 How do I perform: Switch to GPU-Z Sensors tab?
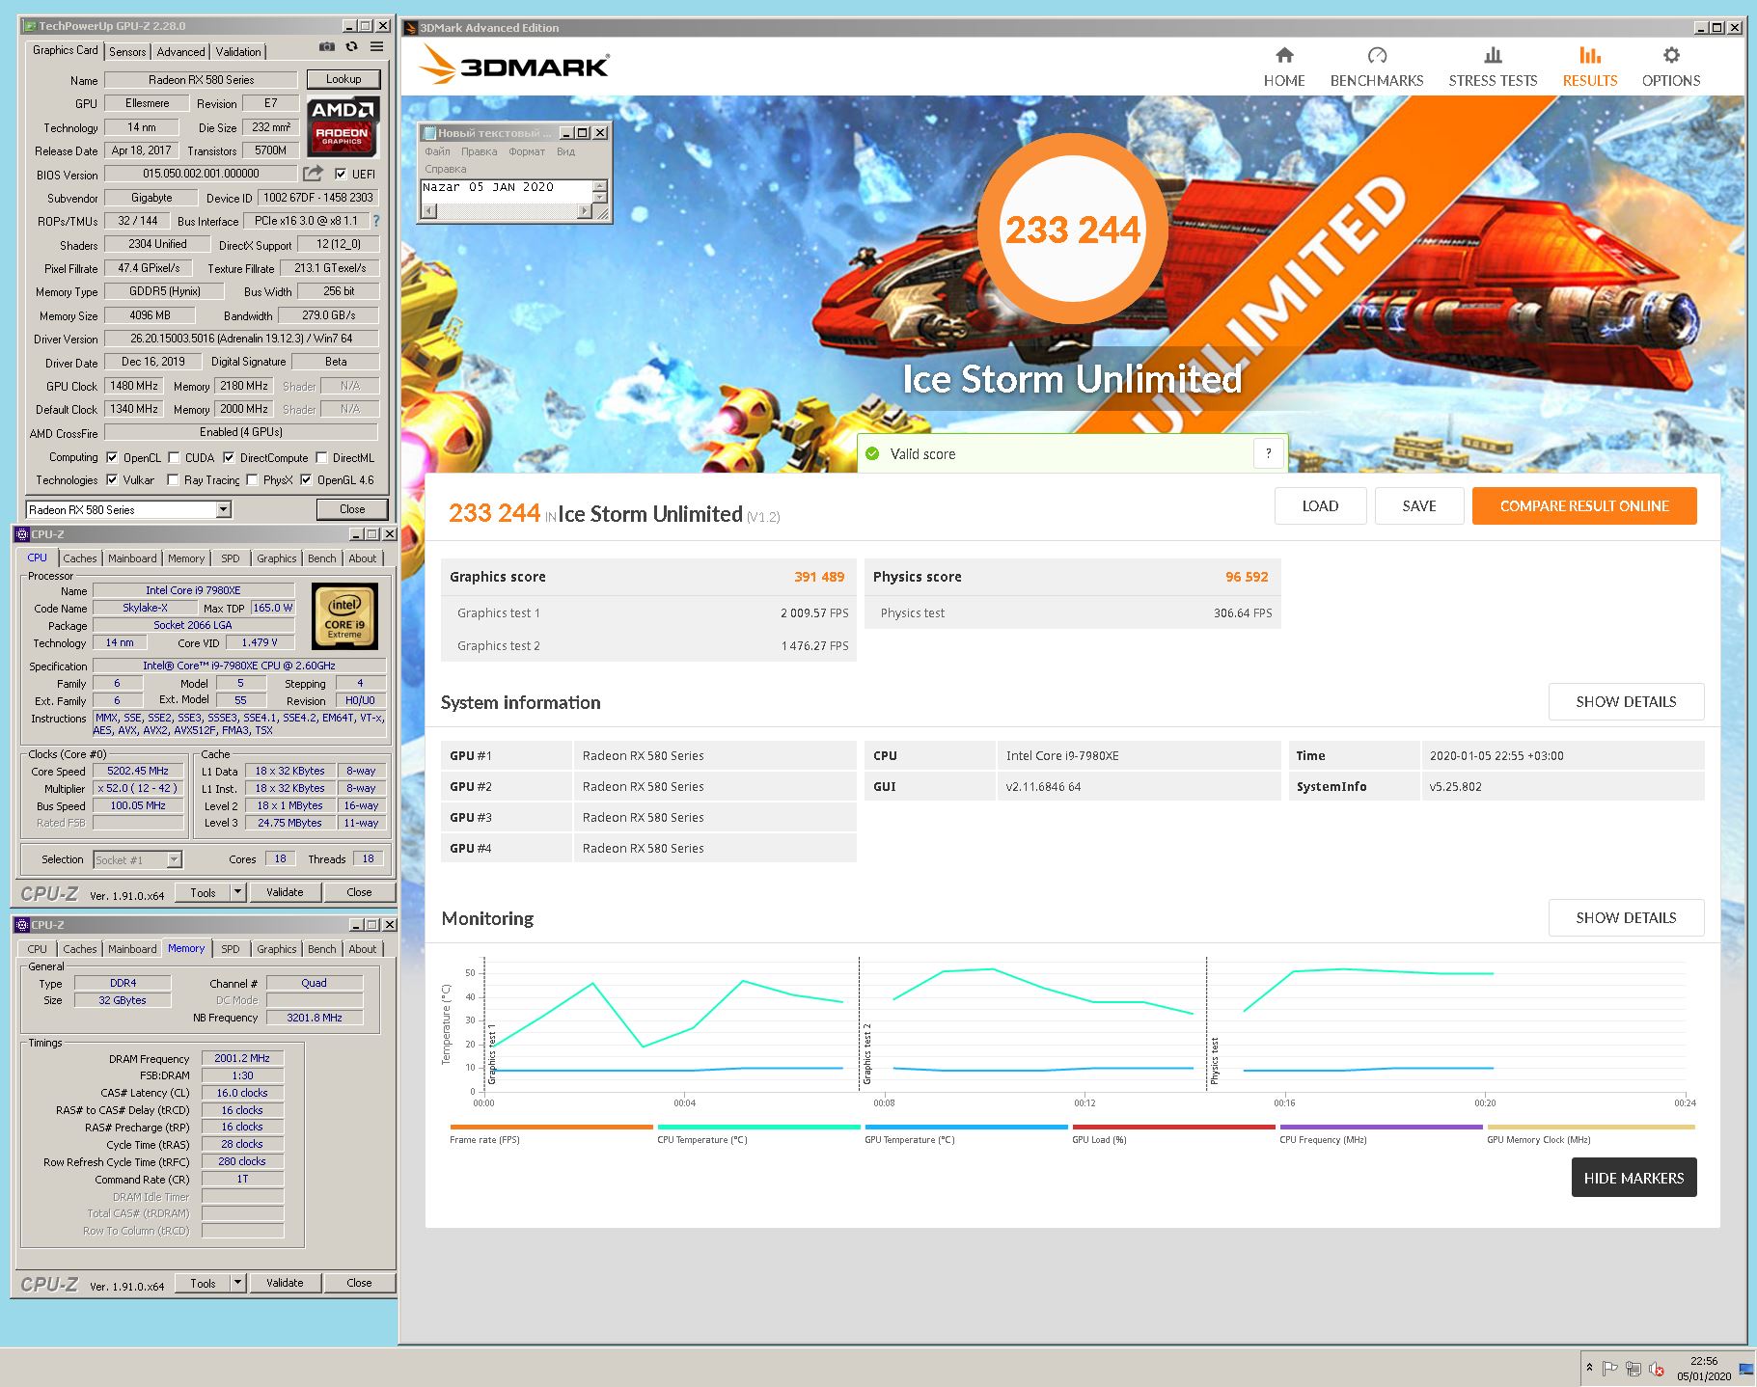click(127, 52)
